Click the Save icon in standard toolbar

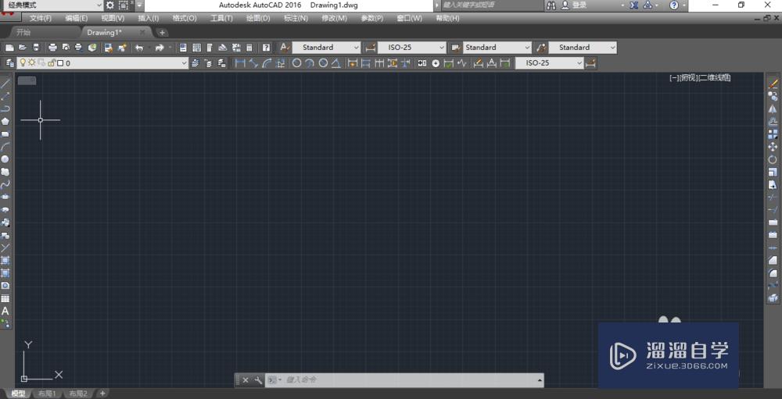pos(35,48)
